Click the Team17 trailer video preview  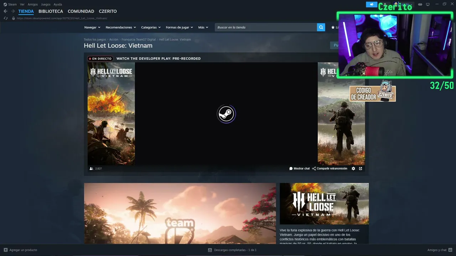[x=180, y=213]
